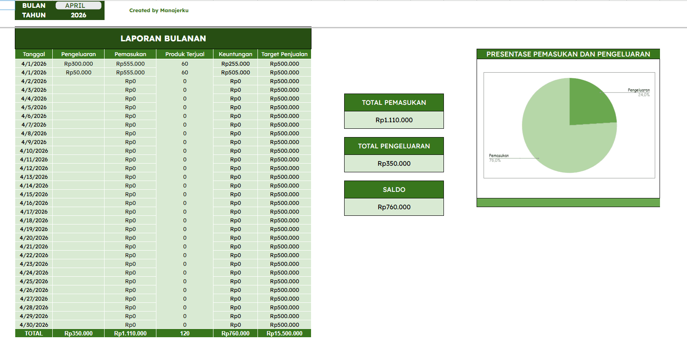Click the Pemasukan 76,0% chart label
This screenshot has width=687, height=362.
[x=498, y=158]
